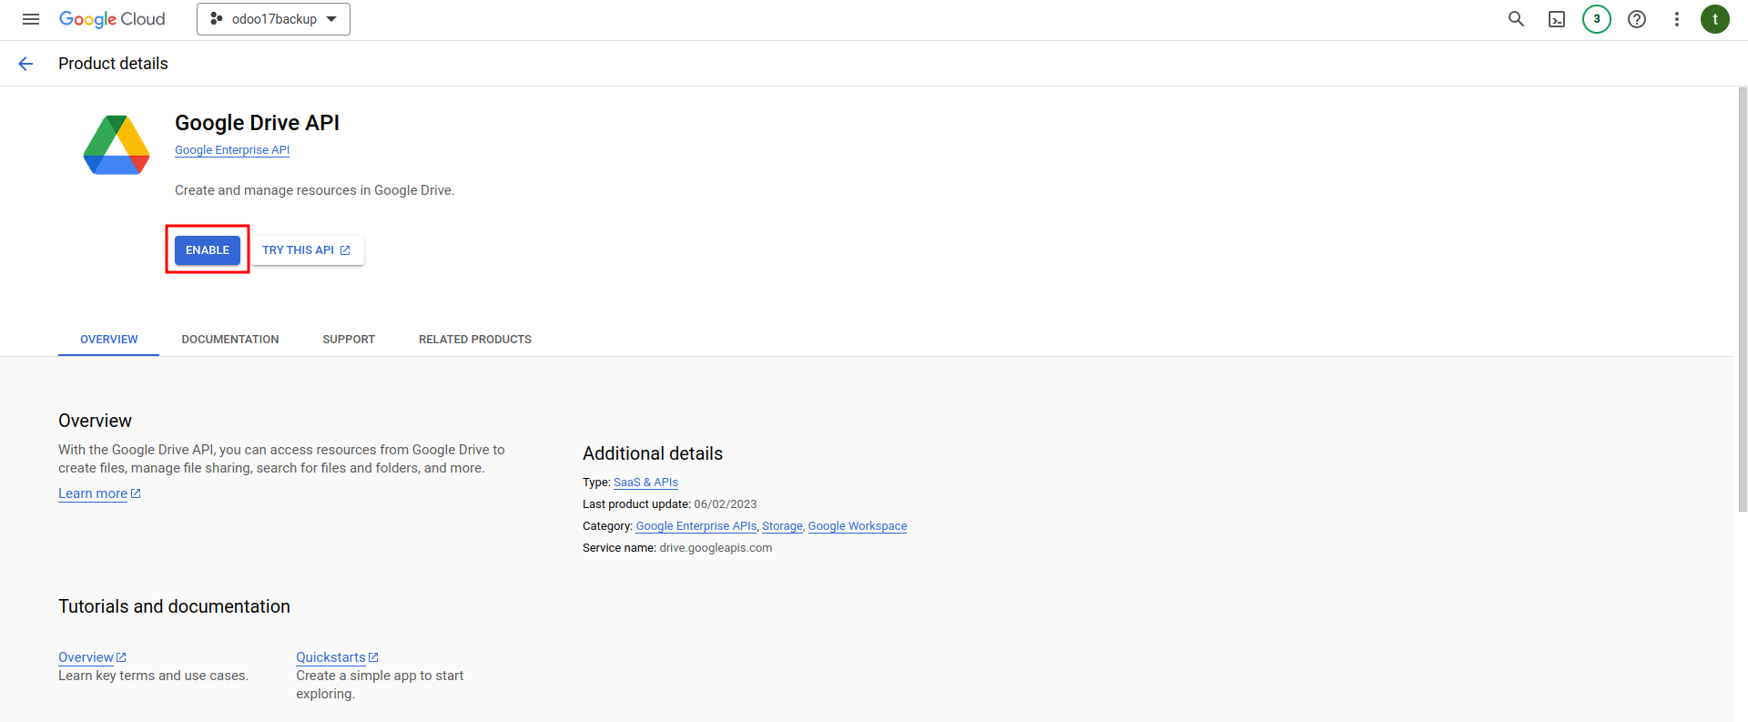Click the vertical page scrollbar

click(1742, 300)
